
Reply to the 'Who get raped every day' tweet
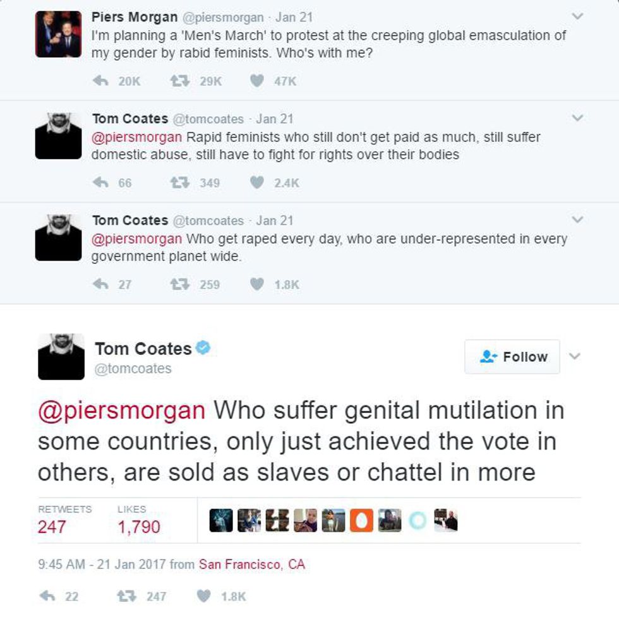(100, 284)
